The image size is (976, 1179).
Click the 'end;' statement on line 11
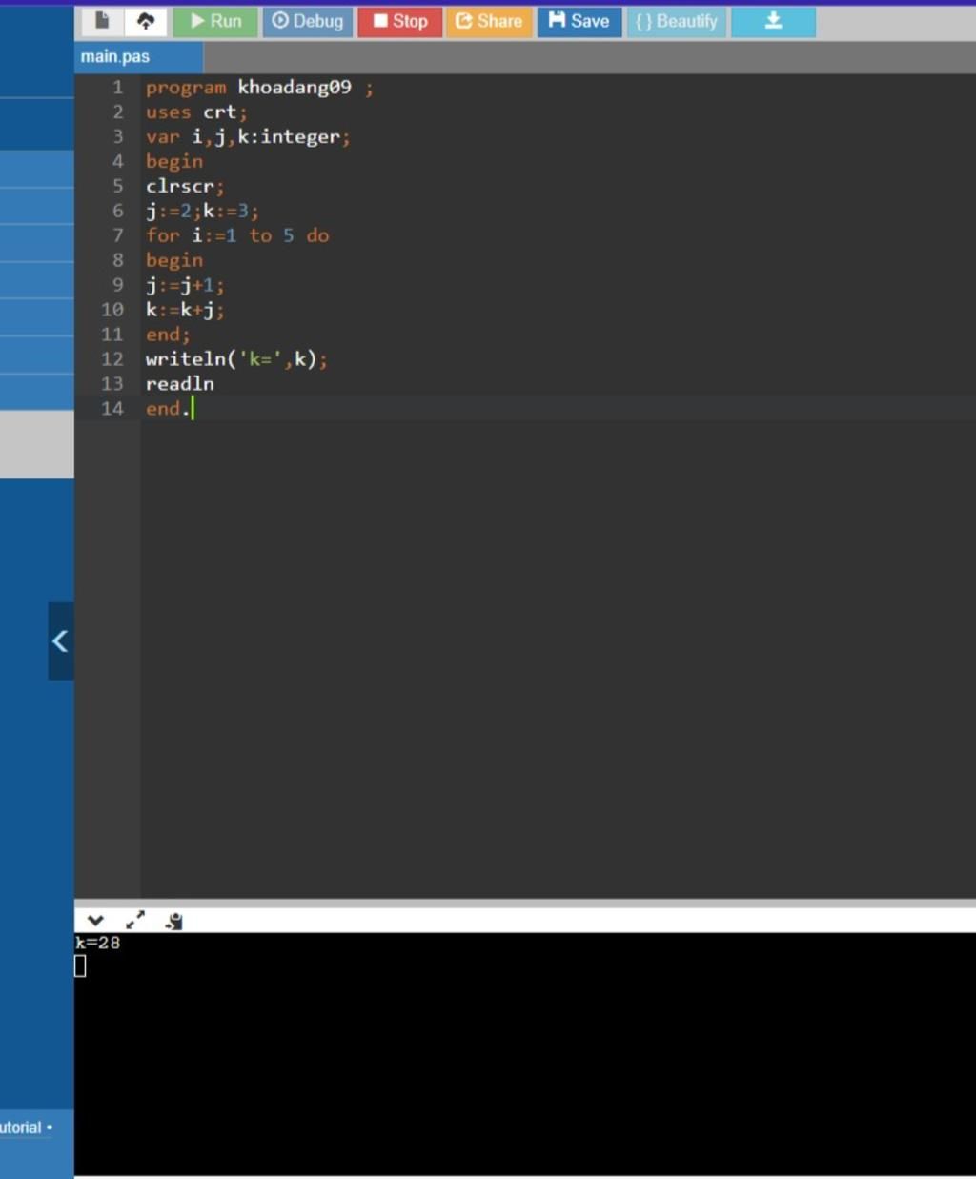[168, 335]
